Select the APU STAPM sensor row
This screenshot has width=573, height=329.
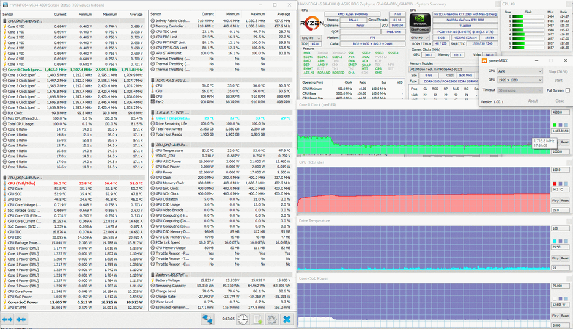[x=74, y=308]
